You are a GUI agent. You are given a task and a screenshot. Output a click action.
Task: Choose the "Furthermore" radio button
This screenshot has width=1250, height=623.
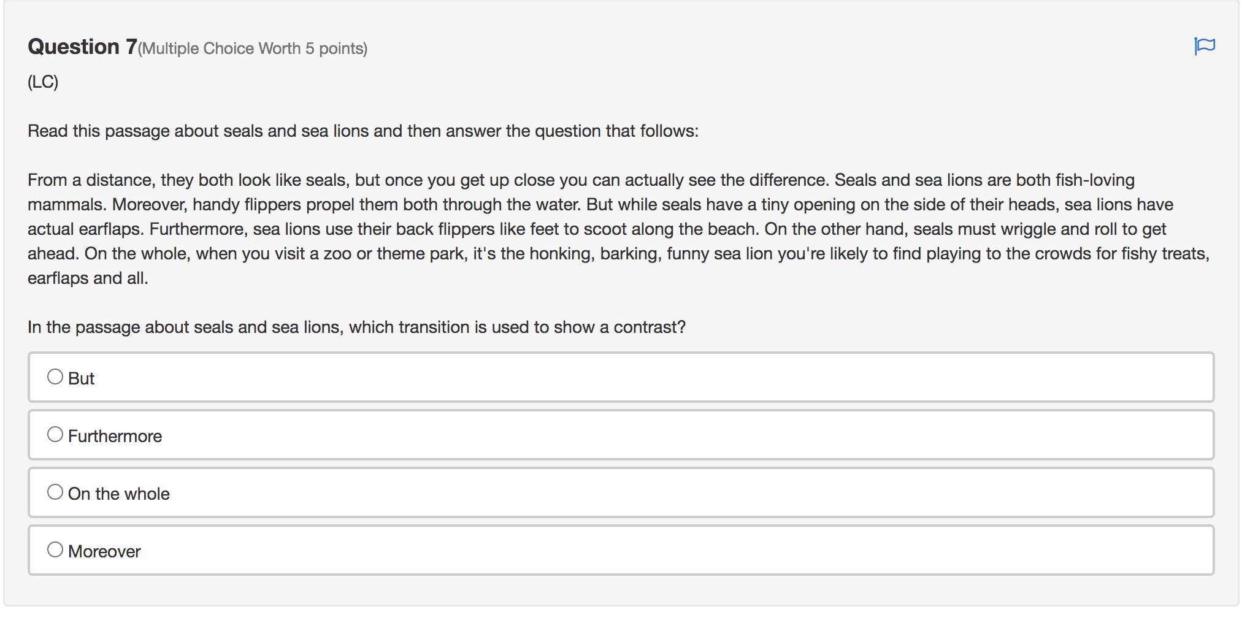click(55, 434)
